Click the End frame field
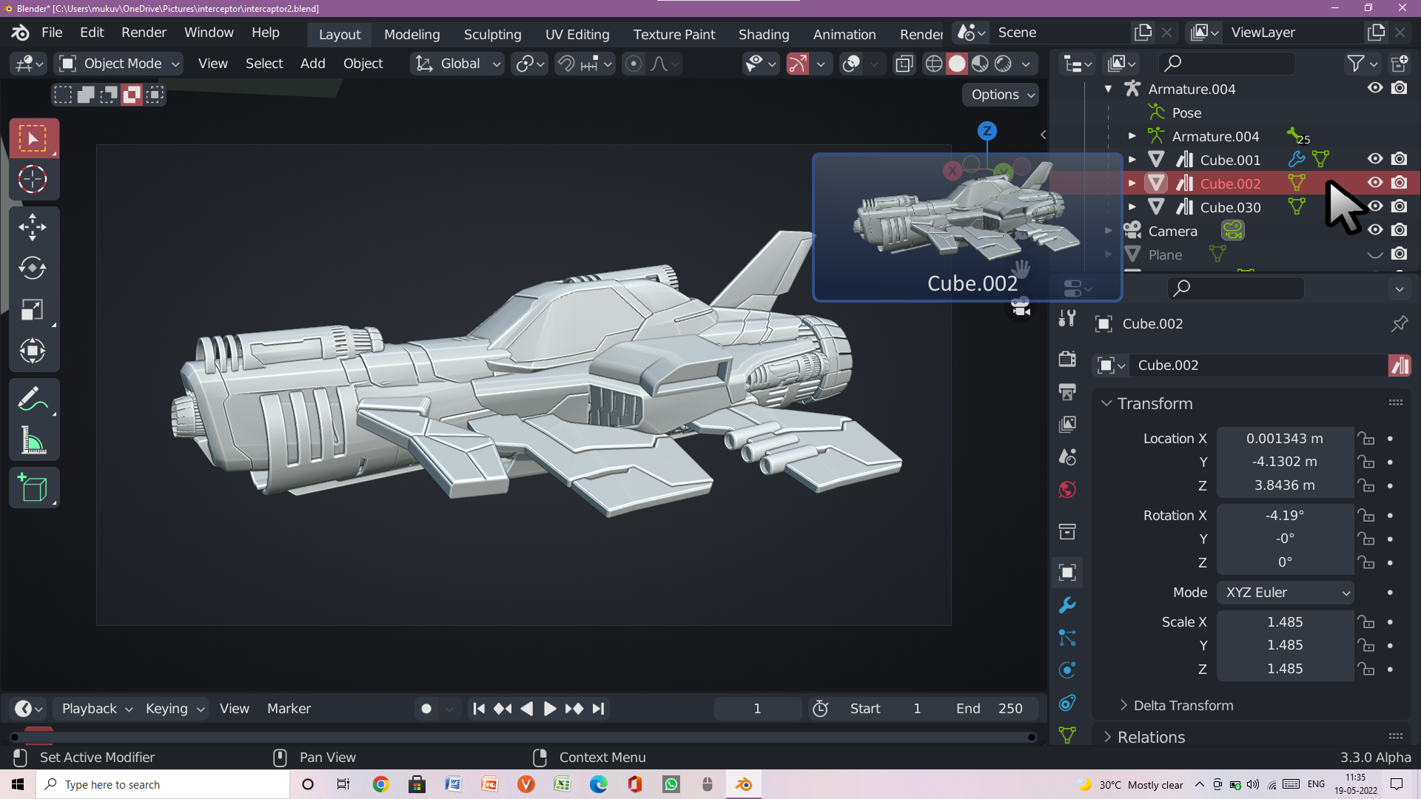The image size is (1421, 799). (x=990, y=709)
